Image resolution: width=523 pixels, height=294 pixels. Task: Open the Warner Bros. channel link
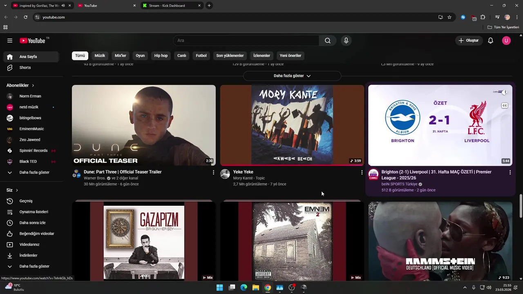95,178
